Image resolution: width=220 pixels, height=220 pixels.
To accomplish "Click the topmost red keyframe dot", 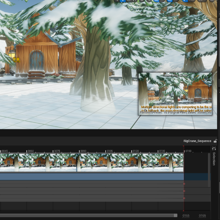I will pos(184,184).
